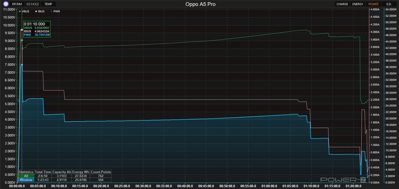The image size is (399, 189).
Task: Click the Total Time column header
Action: (x=43, y=172)
